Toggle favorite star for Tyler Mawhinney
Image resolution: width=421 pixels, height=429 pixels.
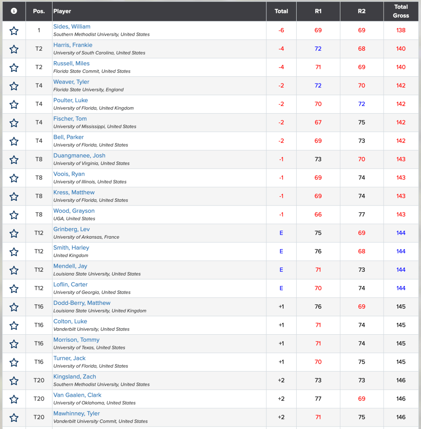[x=14, y=418]
